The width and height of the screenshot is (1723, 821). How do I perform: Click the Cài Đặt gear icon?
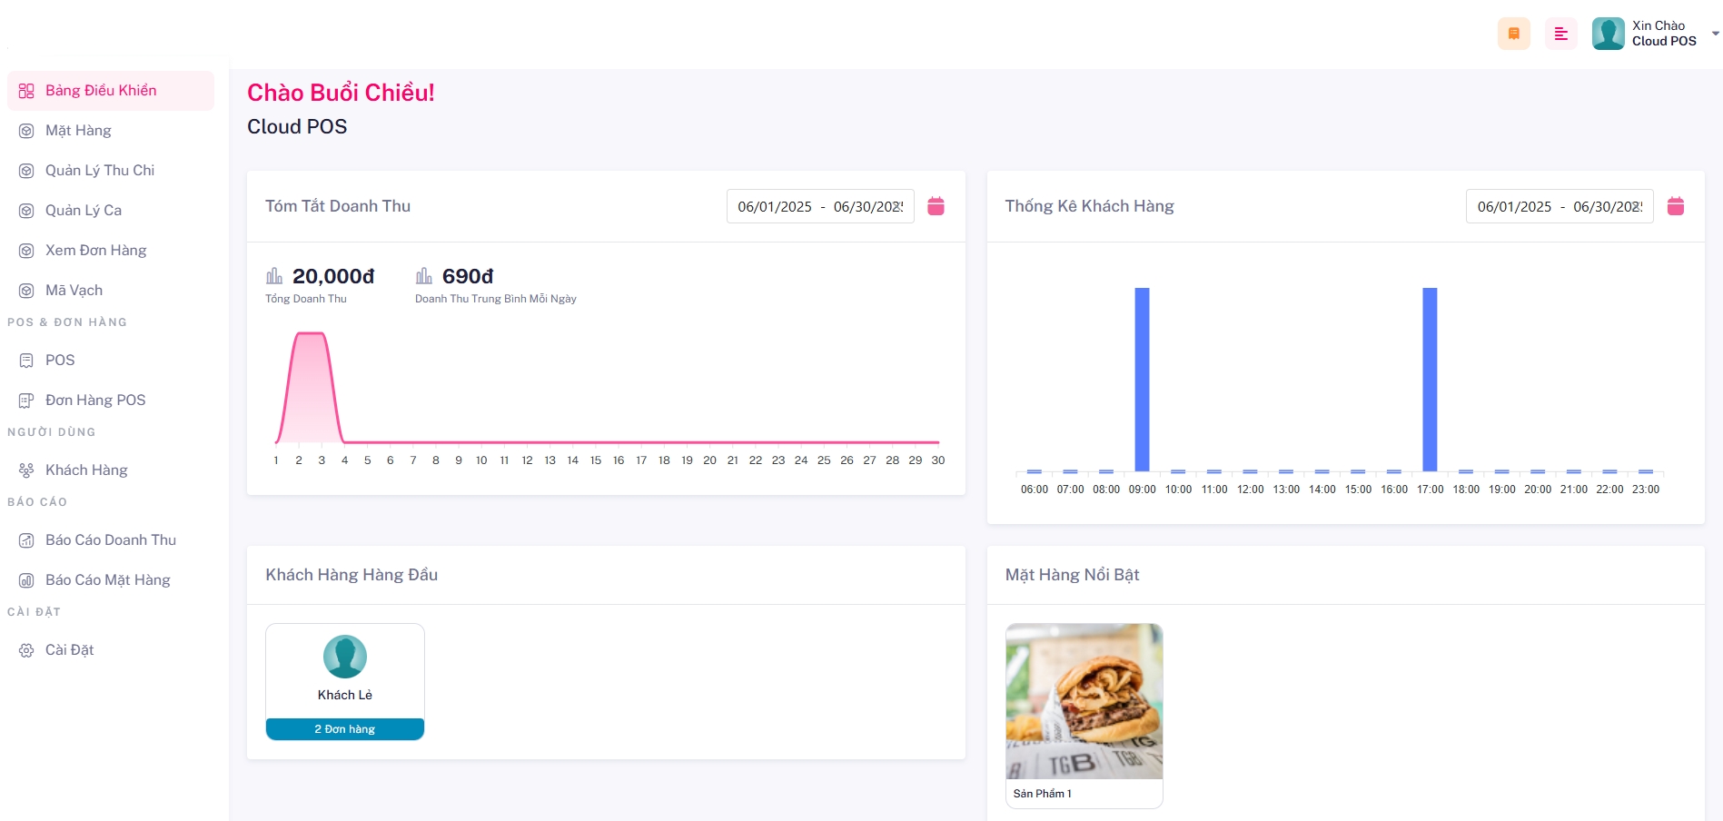coord(26,650)
